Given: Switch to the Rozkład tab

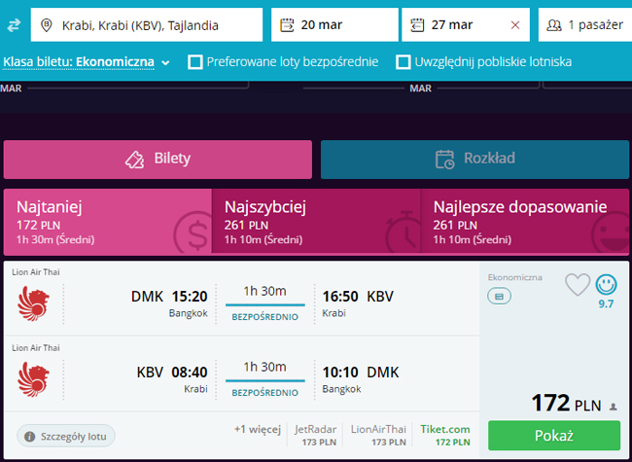Looking at the screenshot, I should pyautogui.click(x=474, y=160).
